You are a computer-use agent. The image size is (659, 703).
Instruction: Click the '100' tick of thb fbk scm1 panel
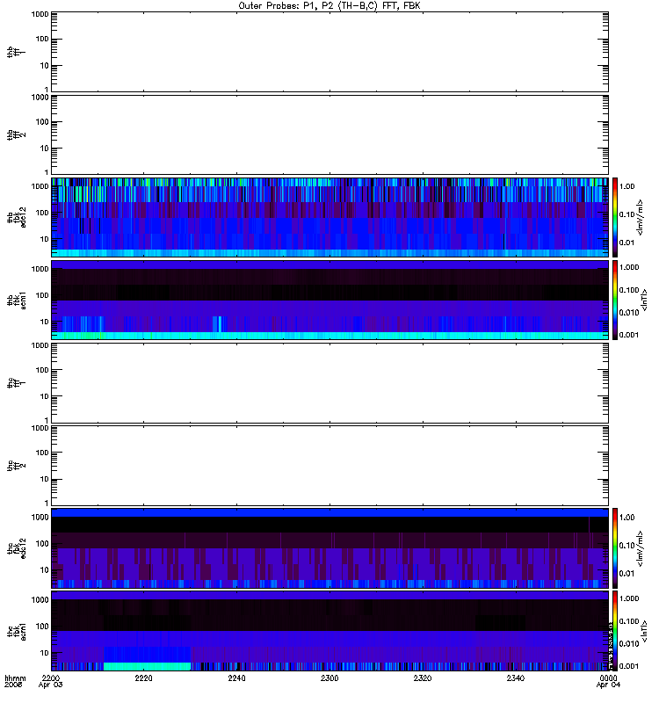pyautogui.click(x=42, y=295)
